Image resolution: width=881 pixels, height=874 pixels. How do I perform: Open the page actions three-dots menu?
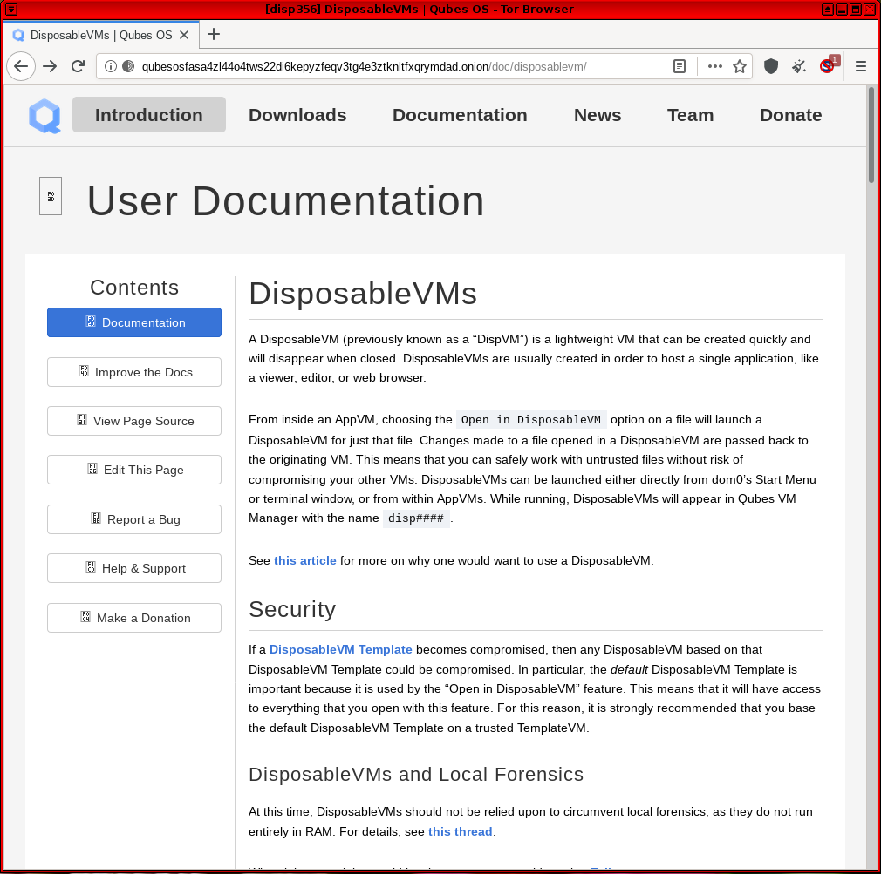tap(714, 66)
